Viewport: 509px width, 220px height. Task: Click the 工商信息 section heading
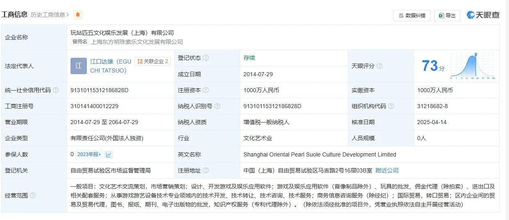point(14,14)
